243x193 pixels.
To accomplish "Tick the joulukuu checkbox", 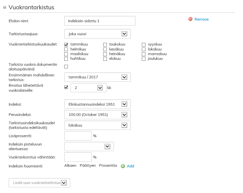I will click(x=143, y=59).
